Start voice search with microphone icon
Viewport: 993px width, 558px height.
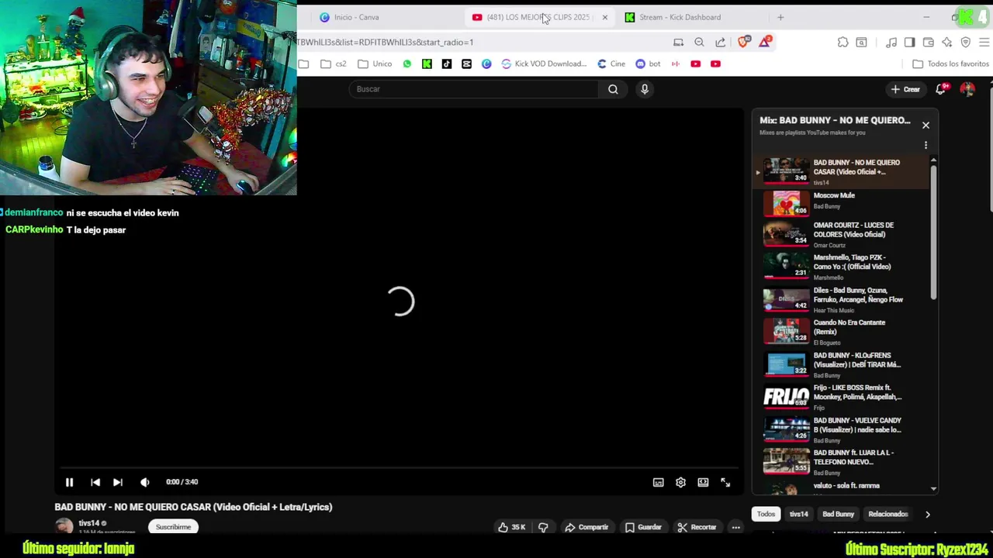[x=644, y=89]
